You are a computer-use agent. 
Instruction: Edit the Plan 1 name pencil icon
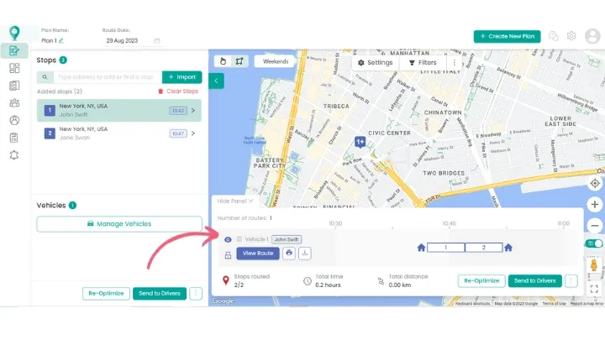click(x=61, y=40)
